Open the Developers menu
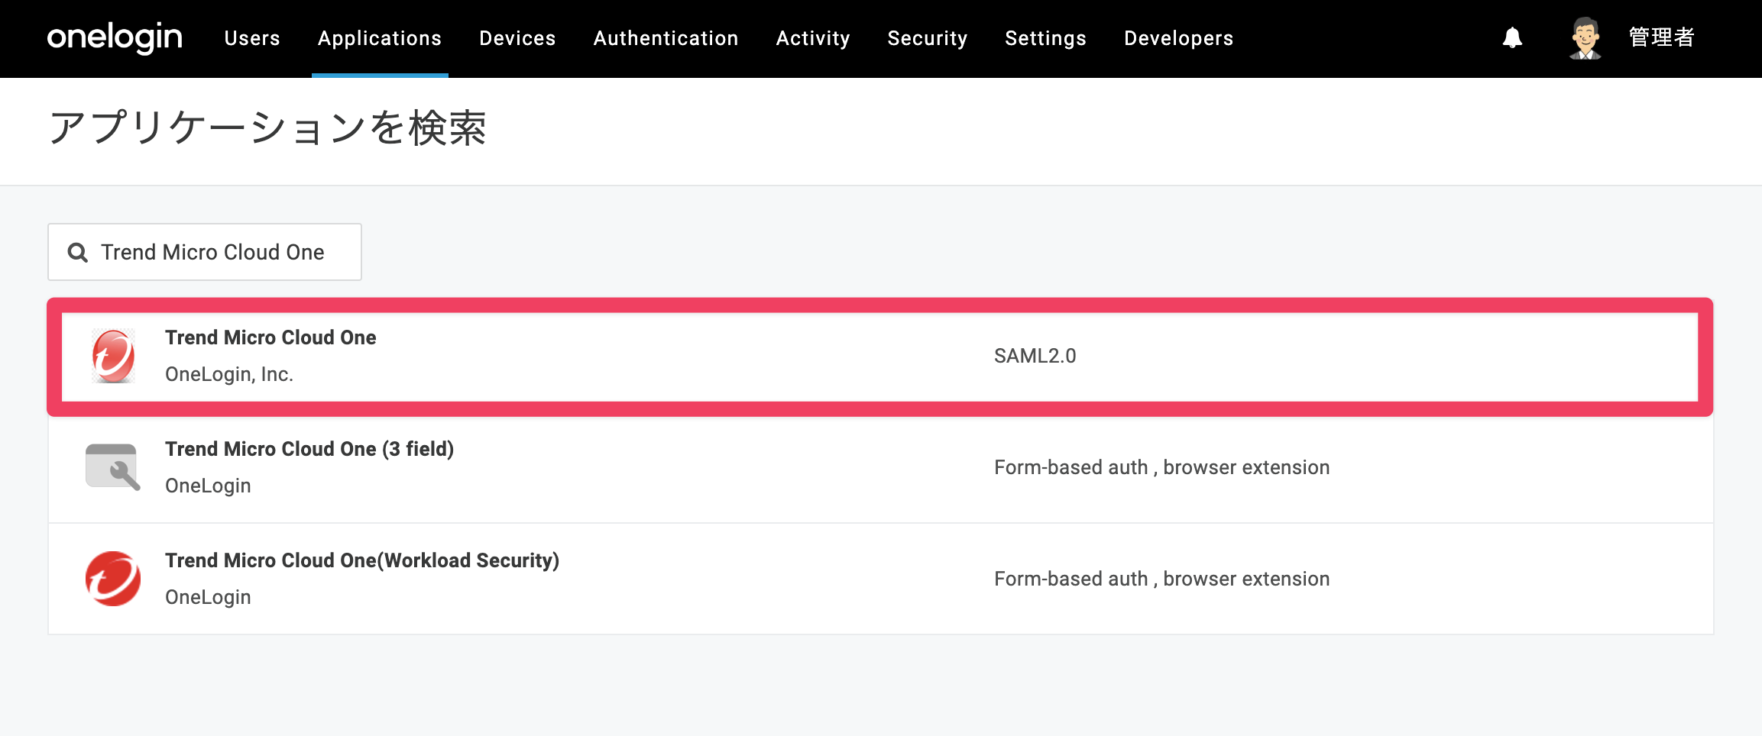Image resolution: width=1762 pixels, height=736 pixels. (x=1178, y=38)
